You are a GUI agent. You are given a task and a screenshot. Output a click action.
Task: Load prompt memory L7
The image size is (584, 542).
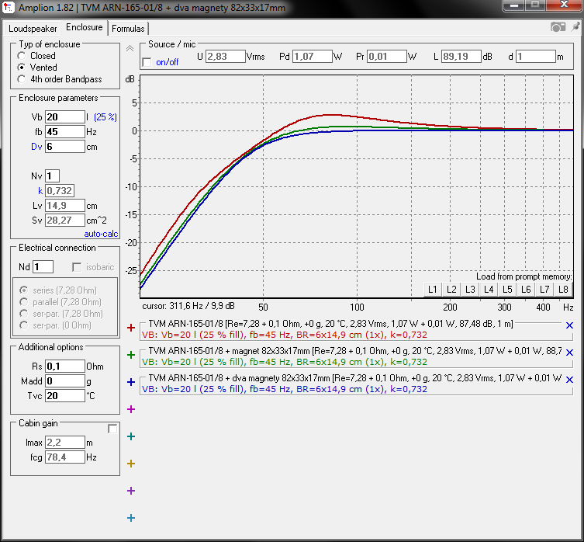pos(544,290)
